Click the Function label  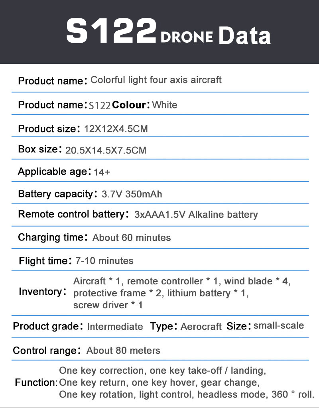tap(36, 383)
